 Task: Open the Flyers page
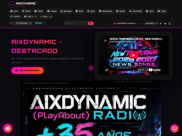point(150,11)
